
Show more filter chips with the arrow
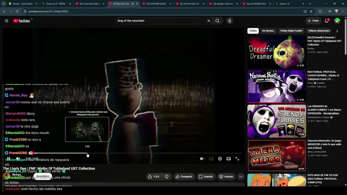pyautogui.click(x=337, y=31)
